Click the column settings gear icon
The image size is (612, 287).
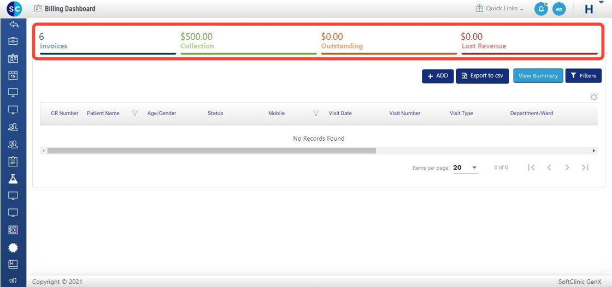point(593,97)
